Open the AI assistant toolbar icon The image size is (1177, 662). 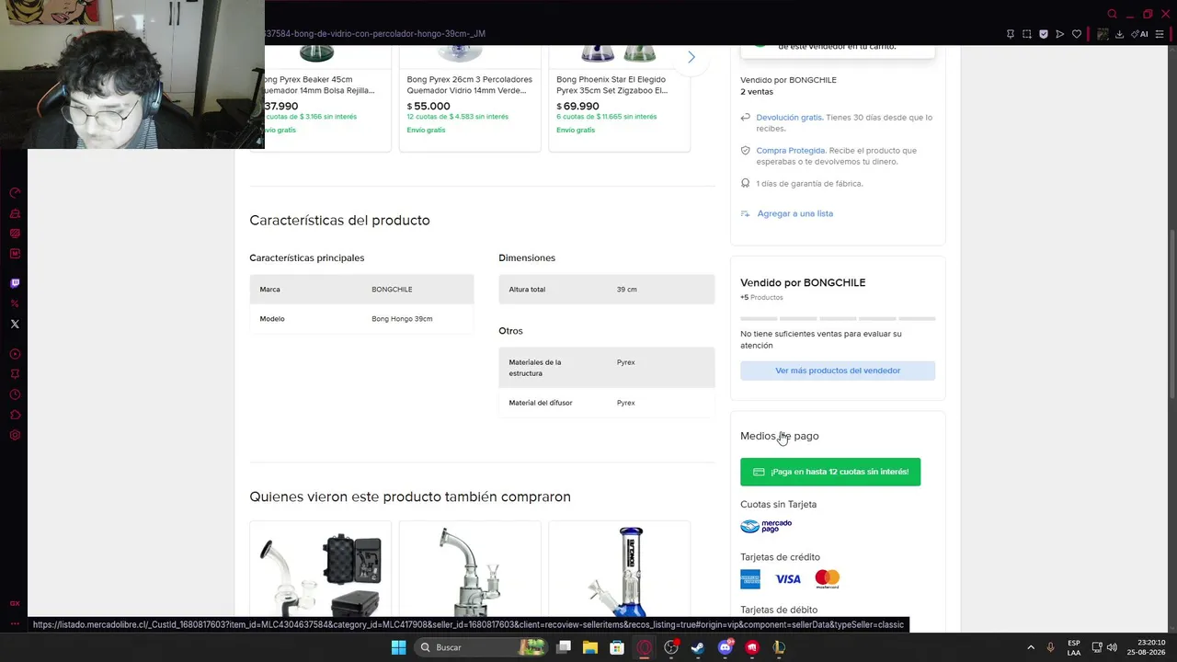(1139, 34)
